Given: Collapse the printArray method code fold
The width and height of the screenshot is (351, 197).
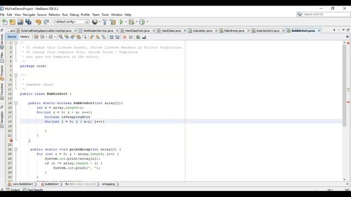Looking at the screenshot, I should (x=16, y=149).
